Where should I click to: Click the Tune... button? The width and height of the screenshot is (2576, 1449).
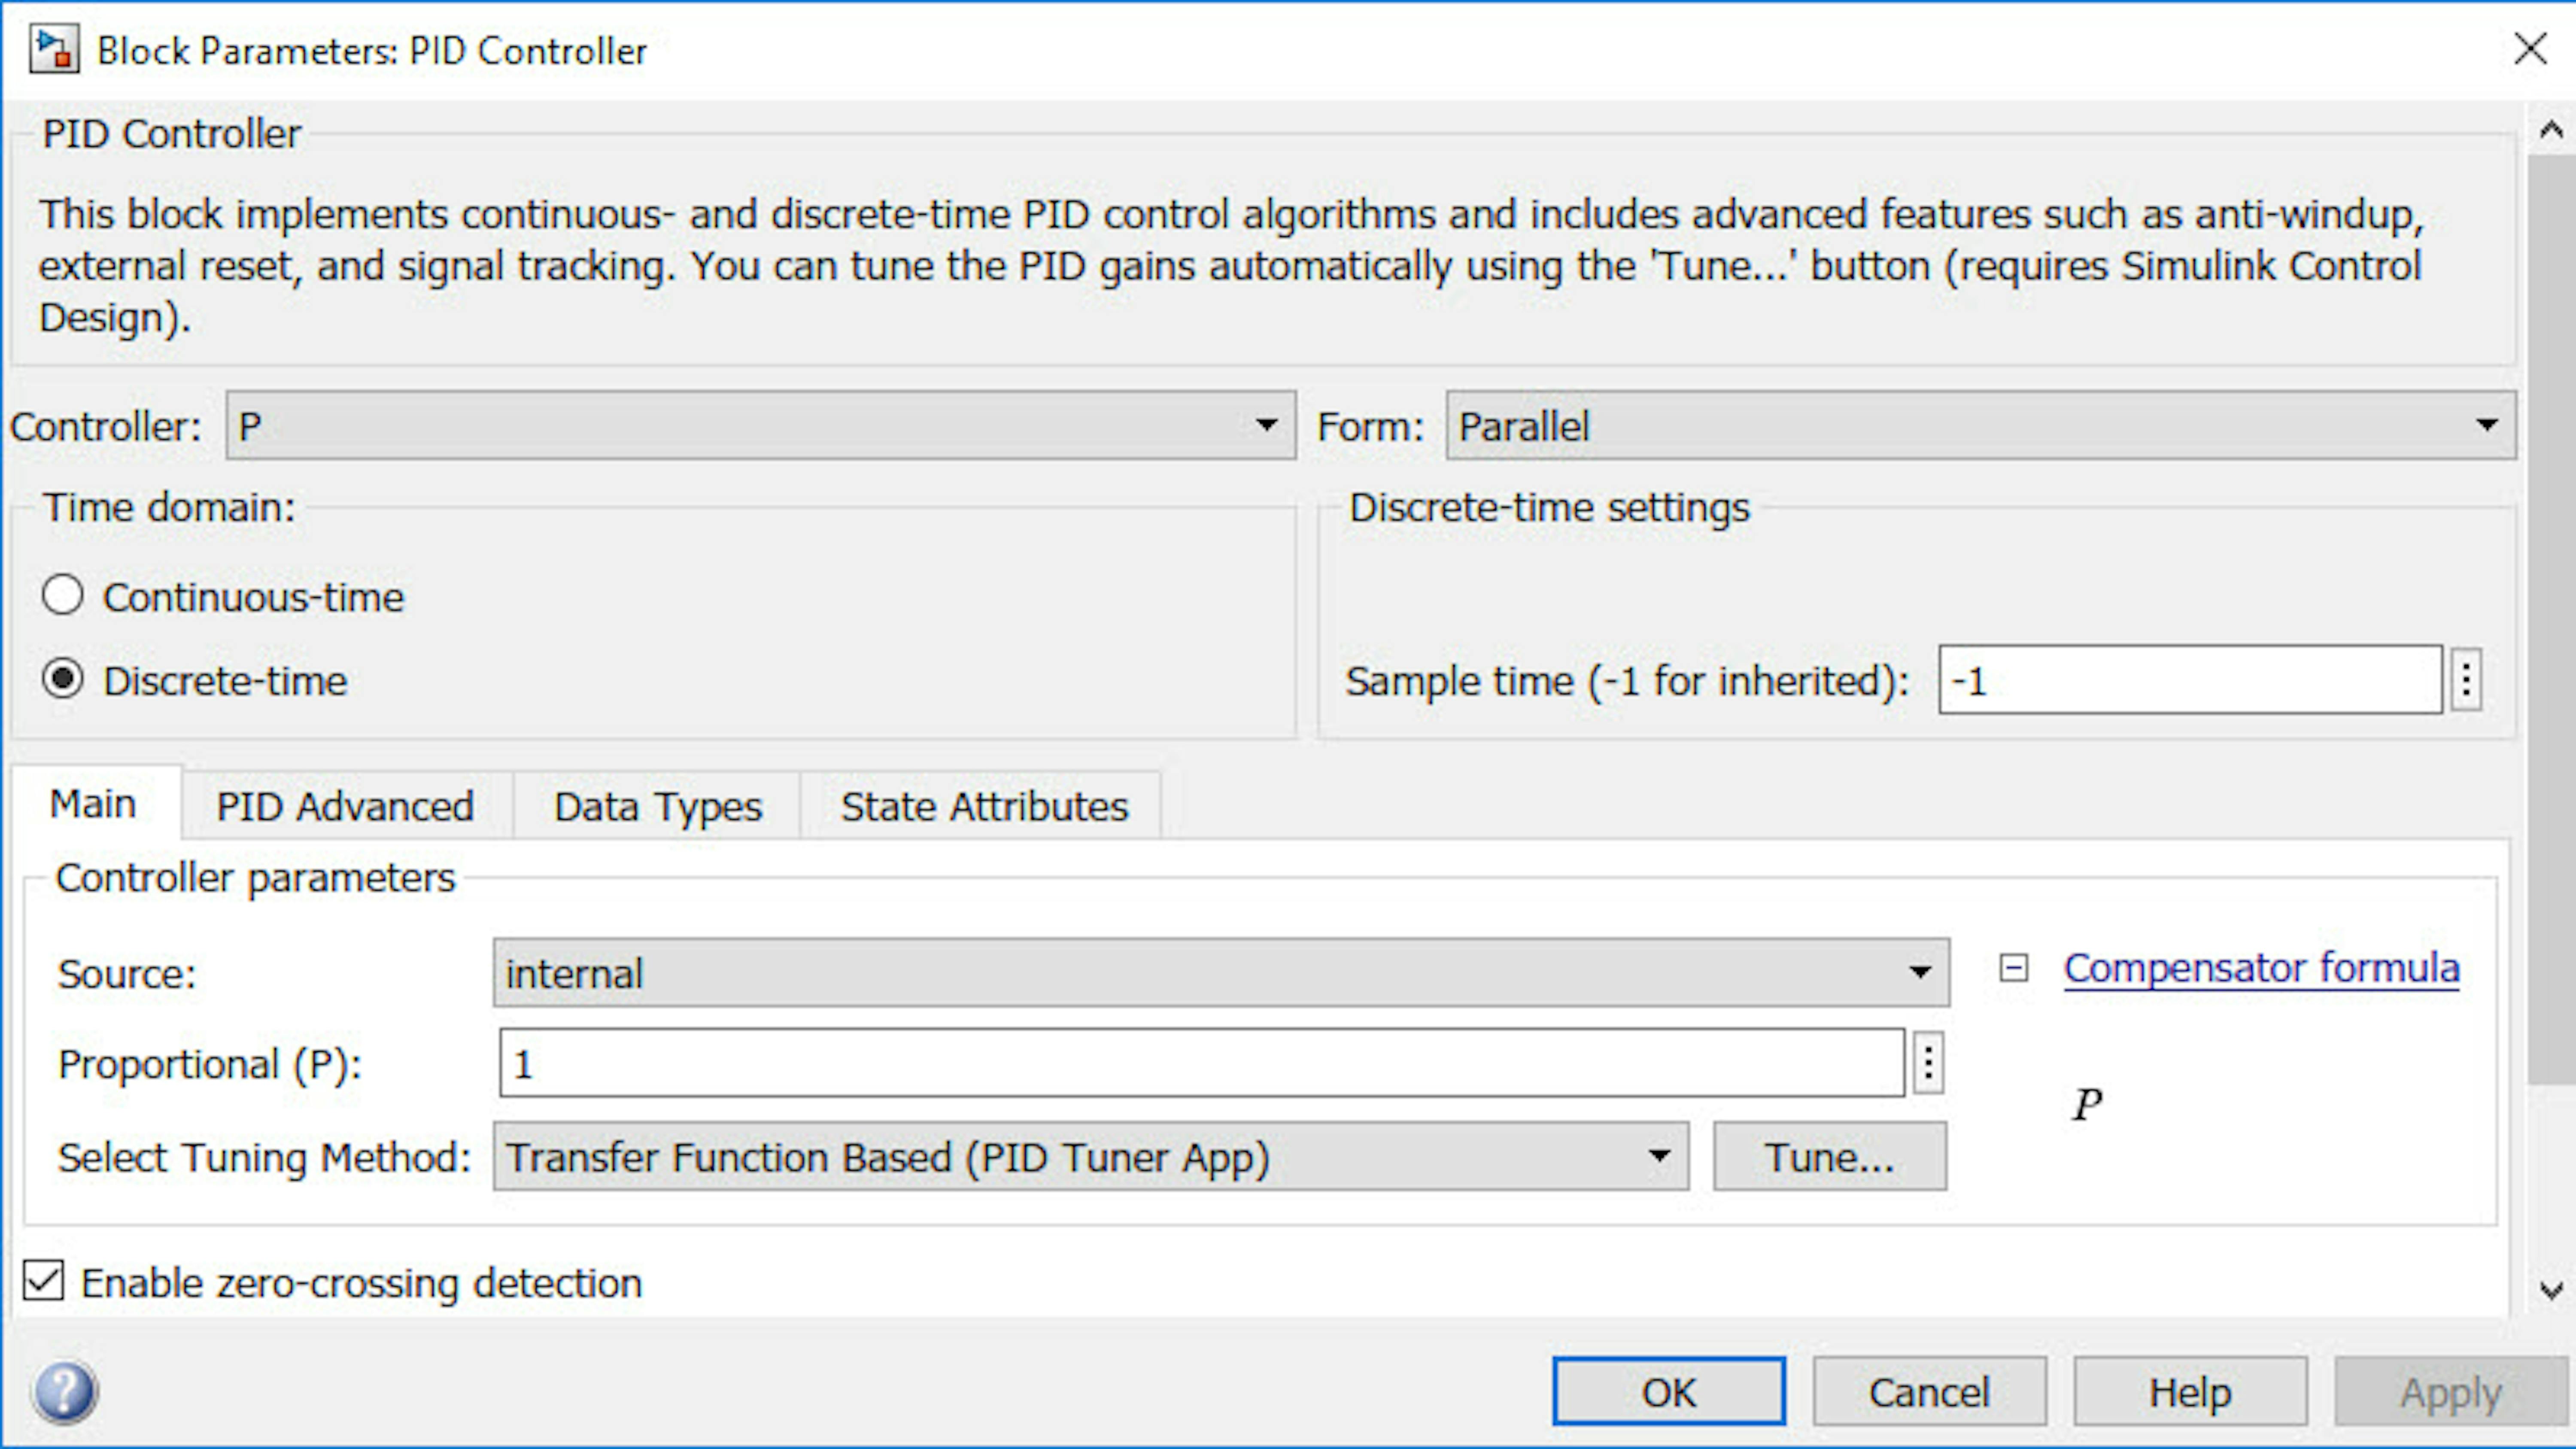[1830, 1156]
